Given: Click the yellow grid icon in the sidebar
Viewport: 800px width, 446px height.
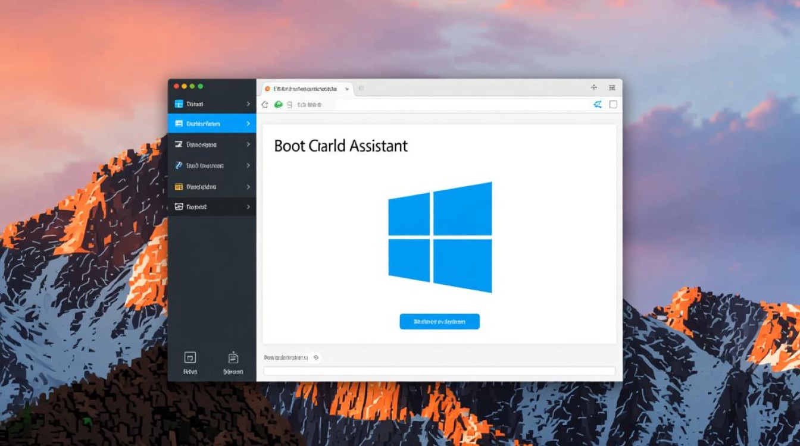Looking at the screenshot, I should (178, 187).
